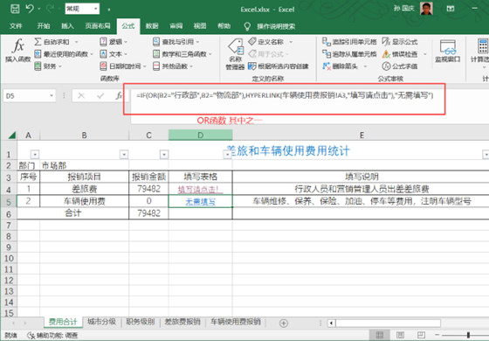Open 最近使用的函数 list
The height and width of the screenshot is (341, 489).
[x=64, y=54]
